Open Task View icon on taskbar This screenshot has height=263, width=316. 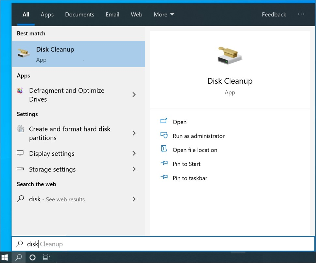pyautogui.click(x=46, y=257)
